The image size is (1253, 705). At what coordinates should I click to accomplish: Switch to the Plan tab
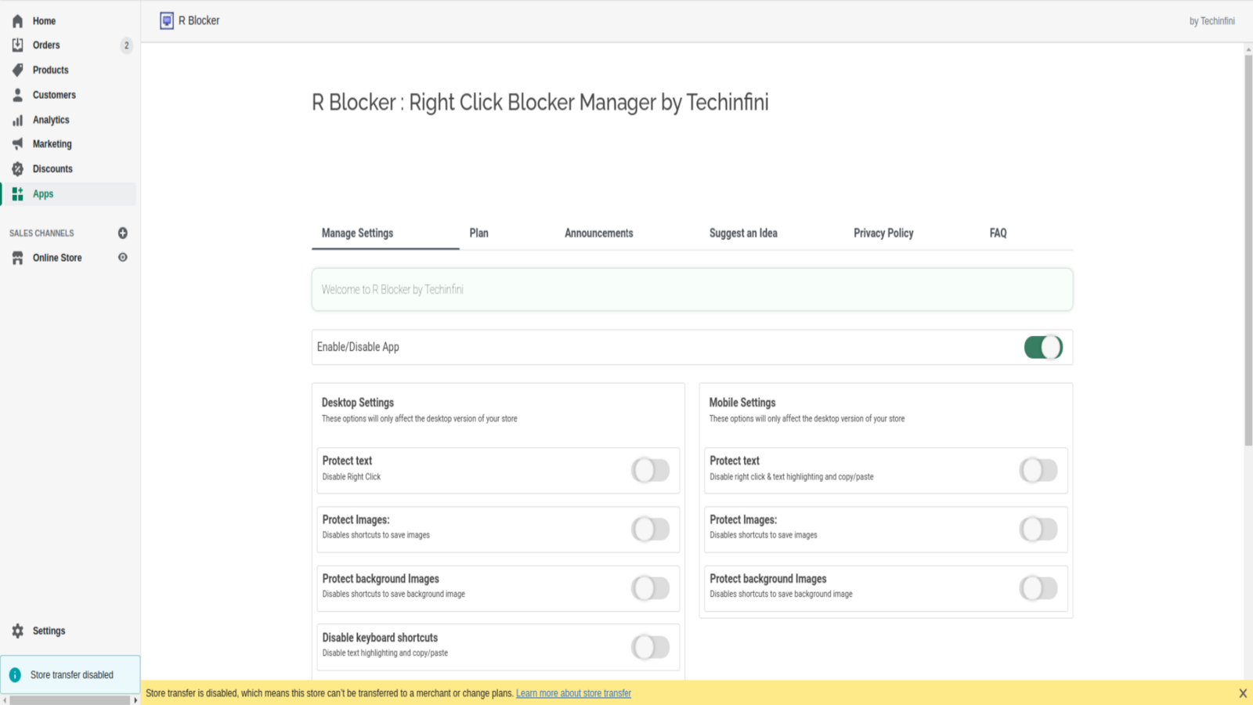point(479,233)
